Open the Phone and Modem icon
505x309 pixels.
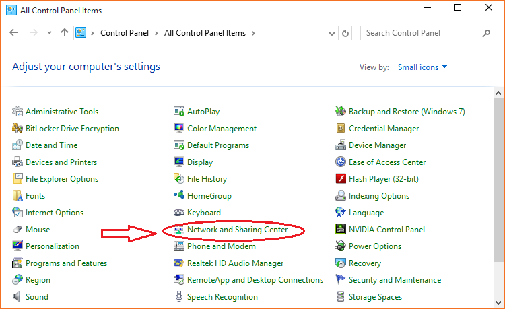pyautogui.click(x=179, y=246)
